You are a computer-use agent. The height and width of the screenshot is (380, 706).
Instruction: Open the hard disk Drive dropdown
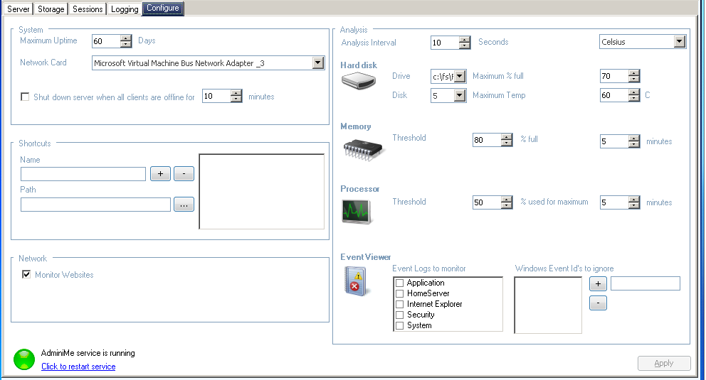460,77
